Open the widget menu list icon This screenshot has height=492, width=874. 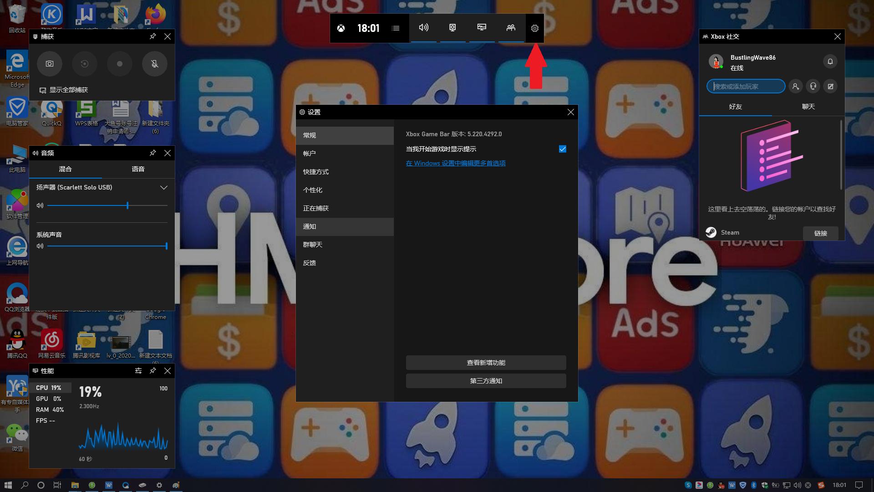pyautogui.click(x=396, y=28)
